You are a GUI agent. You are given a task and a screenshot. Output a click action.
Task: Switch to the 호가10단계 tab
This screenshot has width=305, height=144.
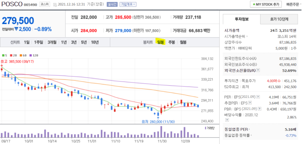(279, 19)
